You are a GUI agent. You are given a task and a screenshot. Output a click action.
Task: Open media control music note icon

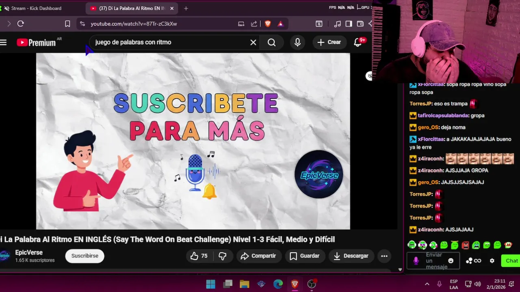(x=337, y=24)
